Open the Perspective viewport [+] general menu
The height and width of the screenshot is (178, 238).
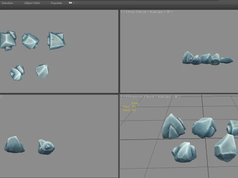(124, 96)
